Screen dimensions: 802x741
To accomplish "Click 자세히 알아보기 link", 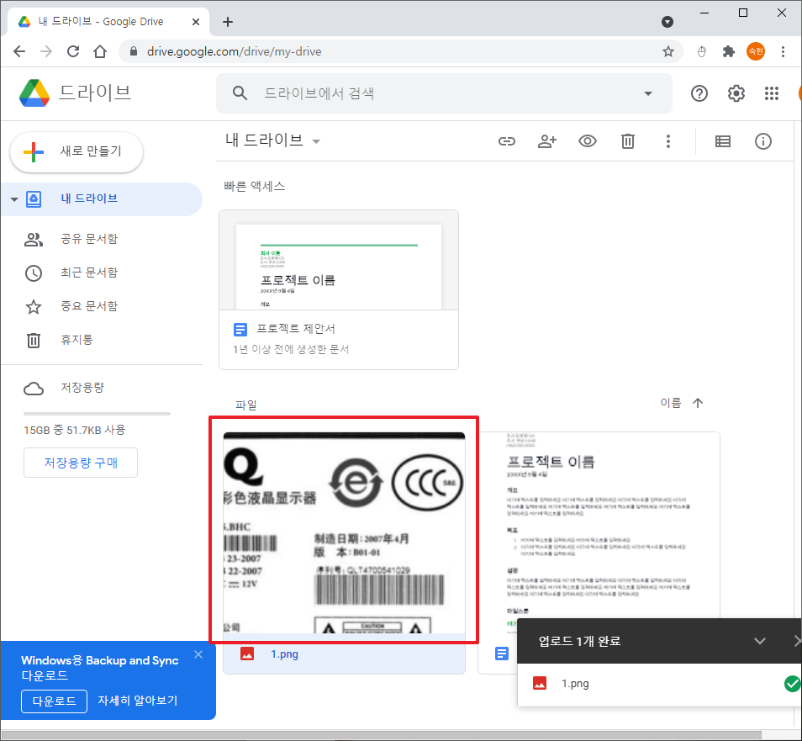I will 138,701.
